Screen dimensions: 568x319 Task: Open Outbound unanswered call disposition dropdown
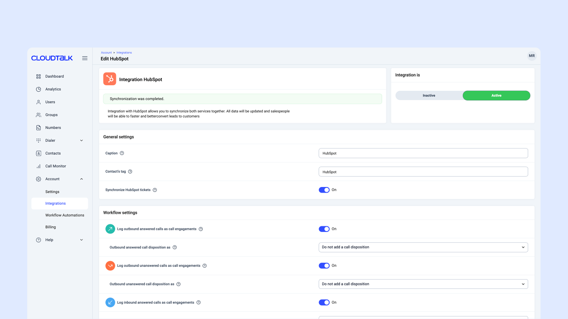(423, 284)
